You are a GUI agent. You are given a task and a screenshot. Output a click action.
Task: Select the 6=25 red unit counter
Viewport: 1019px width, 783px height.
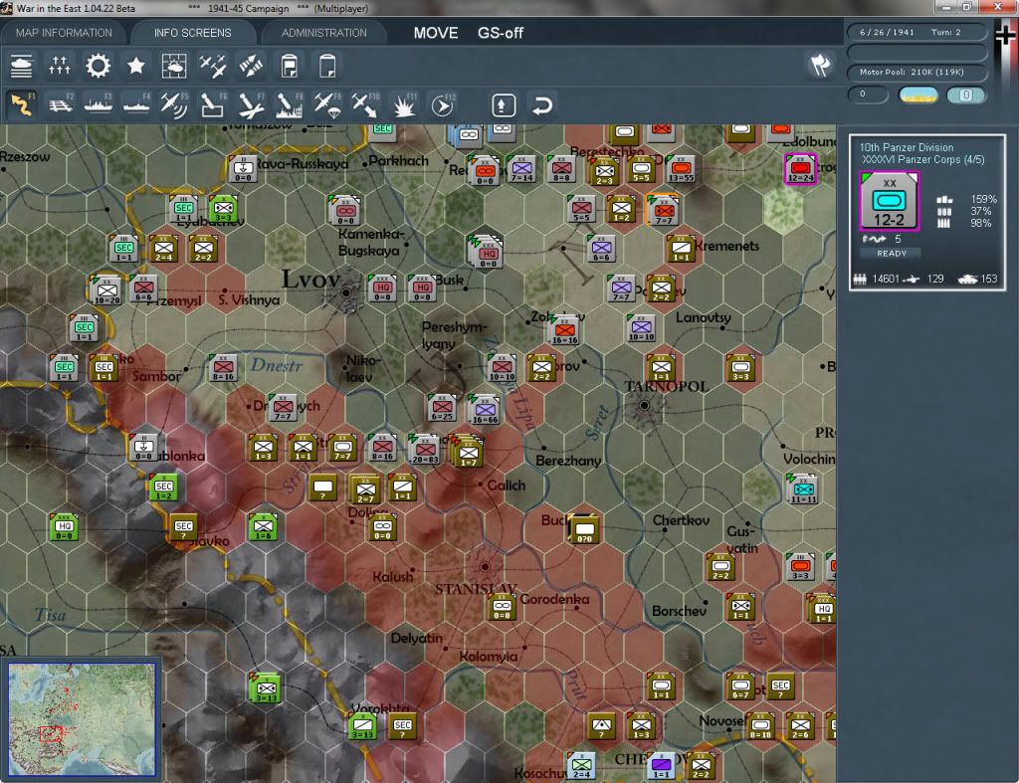coord(442,408)
